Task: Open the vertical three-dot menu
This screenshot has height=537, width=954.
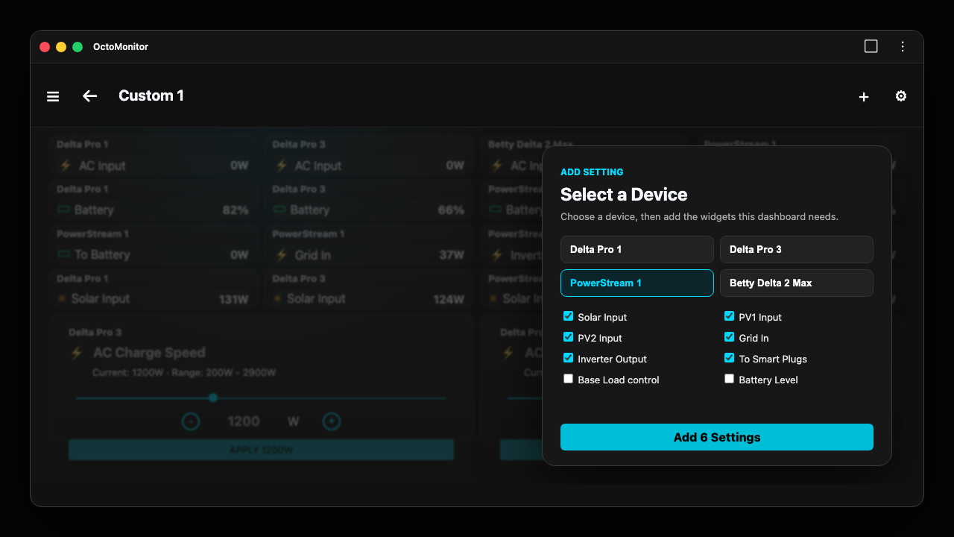Action: [x=903, y=46]
